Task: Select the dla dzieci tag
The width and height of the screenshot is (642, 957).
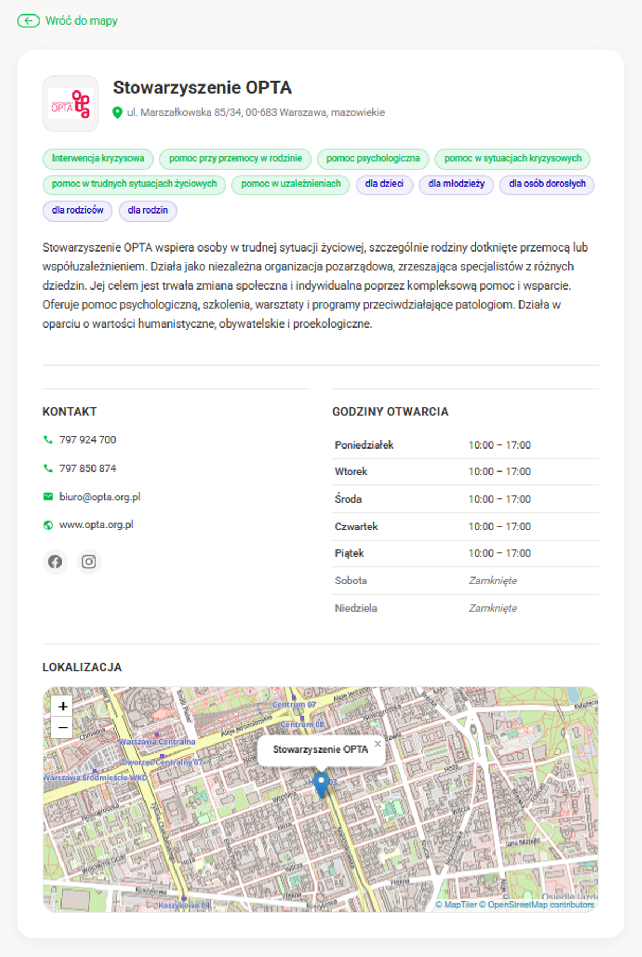Action: coord(384,184)
